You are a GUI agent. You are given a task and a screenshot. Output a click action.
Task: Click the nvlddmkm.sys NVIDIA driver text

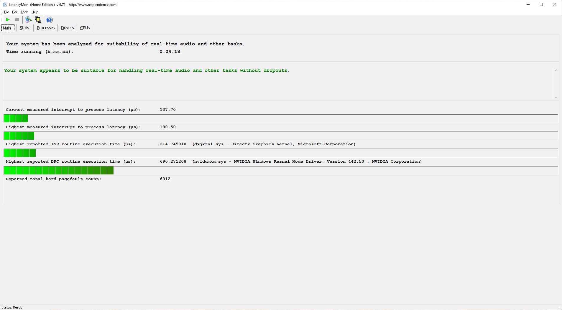click(x=307, y=161)
